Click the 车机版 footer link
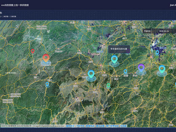The height and width of the screenshot is (132, 176). point(123,126)
